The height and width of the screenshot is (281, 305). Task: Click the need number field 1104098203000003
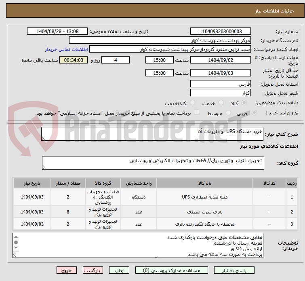tap(221, 32)
